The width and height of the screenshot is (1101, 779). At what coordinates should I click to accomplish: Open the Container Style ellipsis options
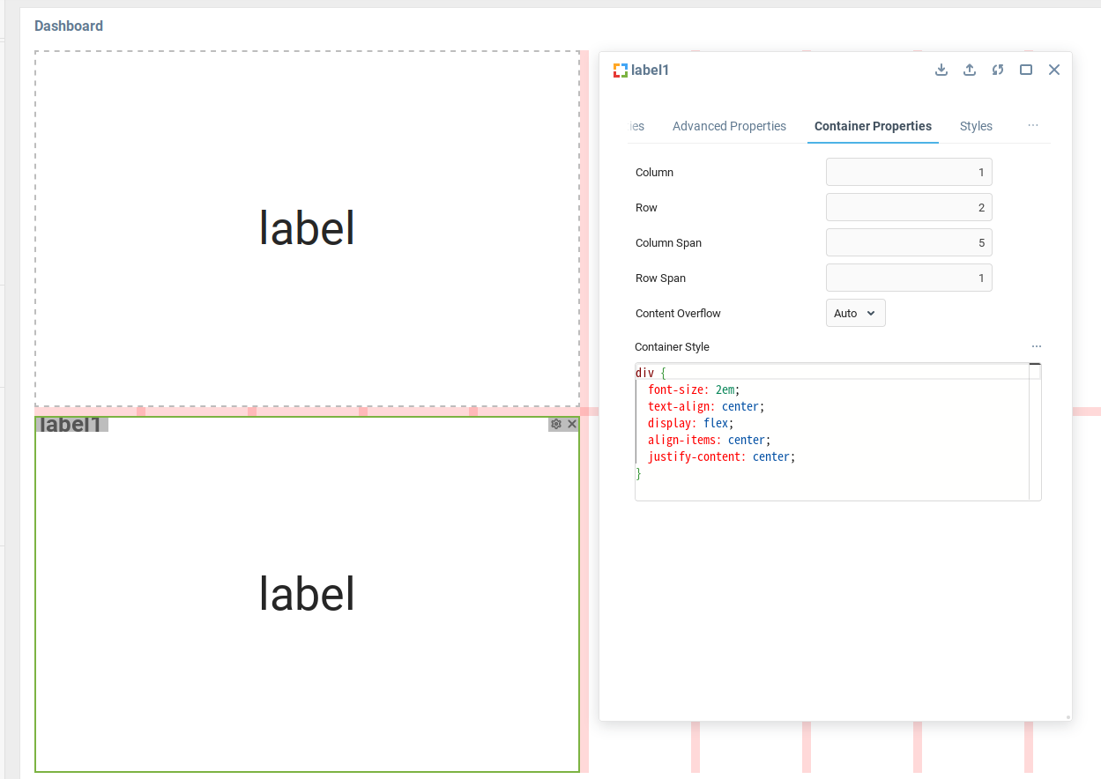tap(1037, 346)
